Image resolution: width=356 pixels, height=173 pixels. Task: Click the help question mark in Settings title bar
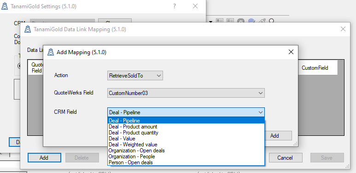coord(175,6)
